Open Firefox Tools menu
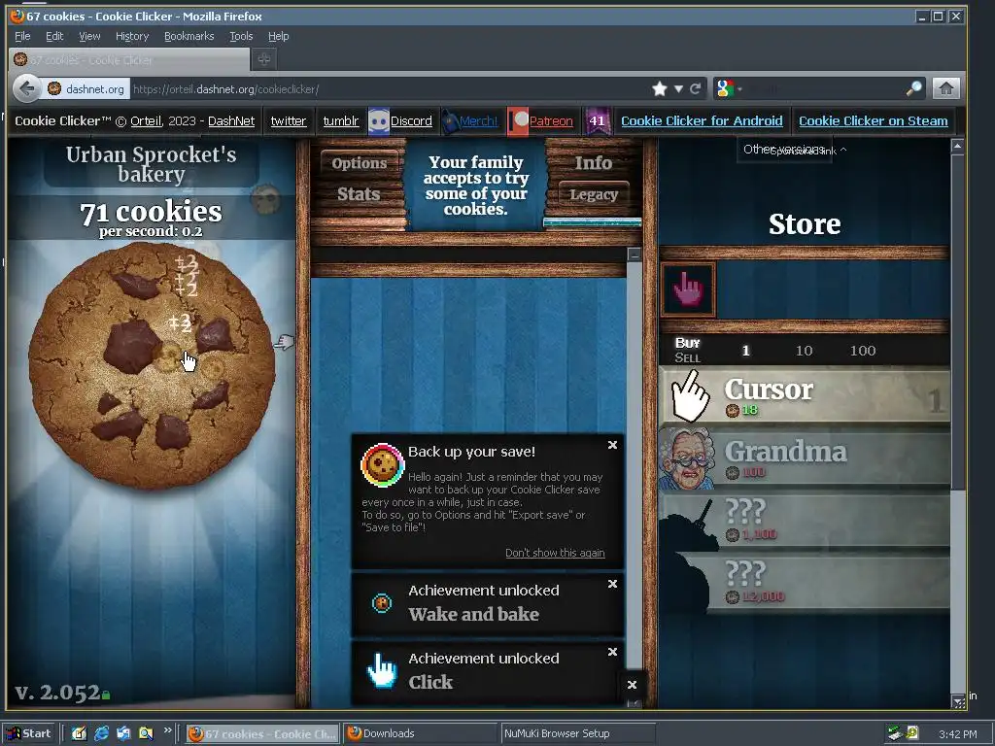Viewport: 995px width, 746px height. 241,36
